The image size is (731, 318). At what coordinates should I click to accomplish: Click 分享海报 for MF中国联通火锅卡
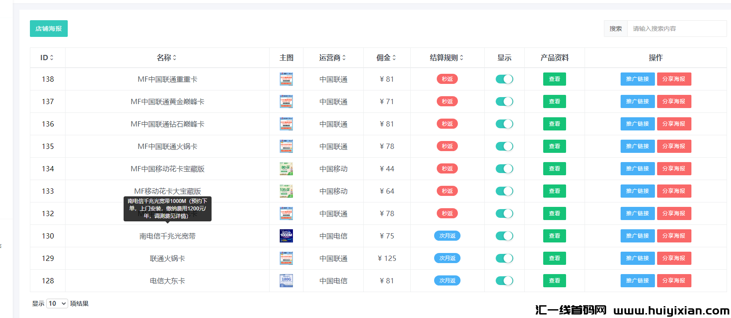click(674, 146)
